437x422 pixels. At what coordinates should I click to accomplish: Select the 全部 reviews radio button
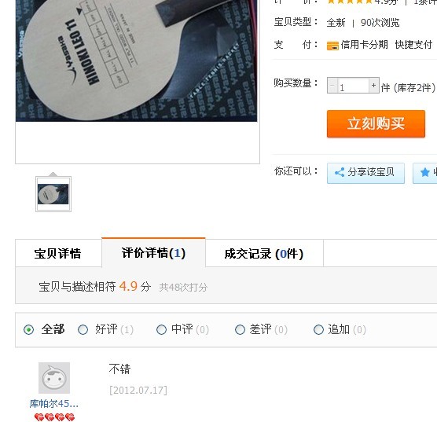click(x=29, y=330)
